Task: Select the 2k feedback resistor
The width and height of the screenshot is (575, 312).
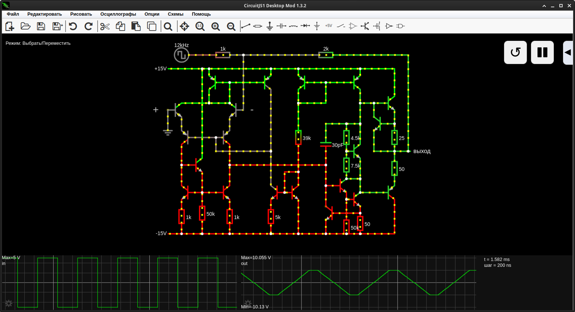Action: click(x=326, y=55)
